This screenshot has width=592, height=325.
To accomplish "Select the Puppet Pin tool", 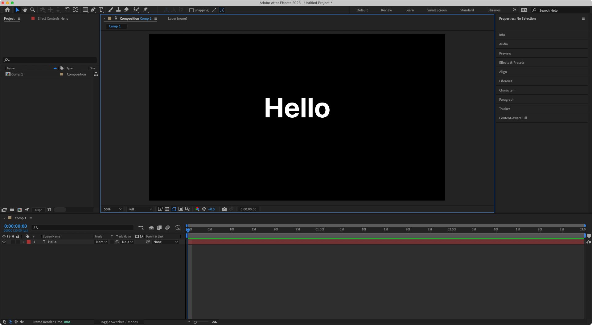I will (x=146, y=10).
